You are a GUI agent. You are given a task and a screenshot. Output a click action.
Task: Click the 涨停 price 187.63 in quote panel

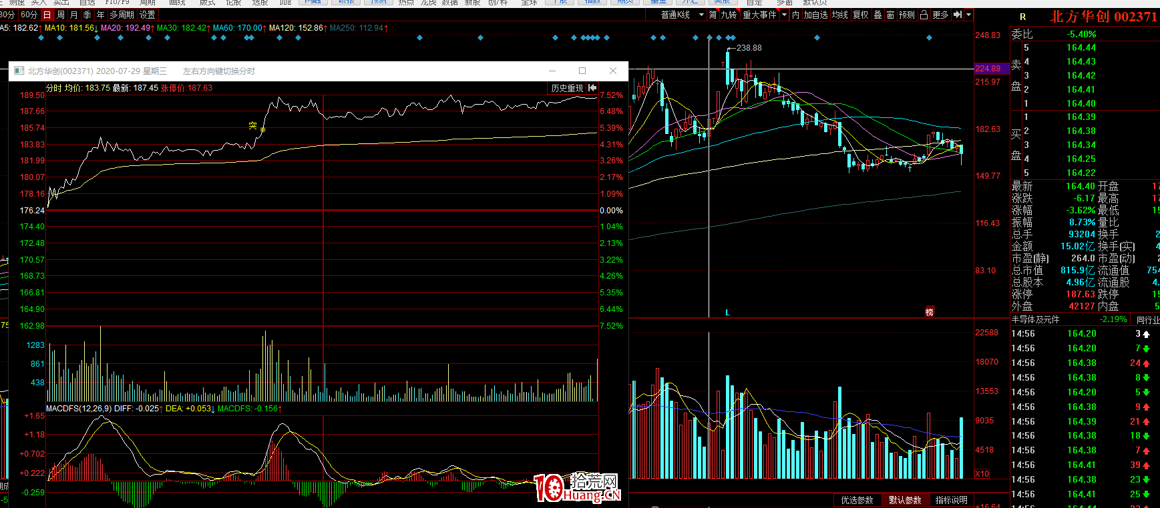1081,295
